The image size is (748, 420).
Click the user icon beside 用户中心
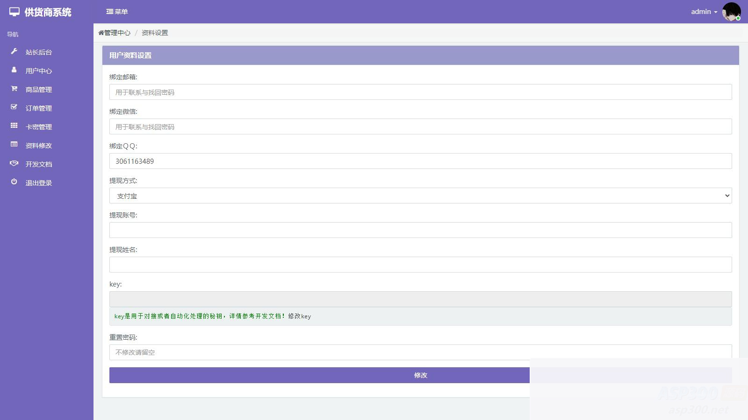tap(14, 70)
